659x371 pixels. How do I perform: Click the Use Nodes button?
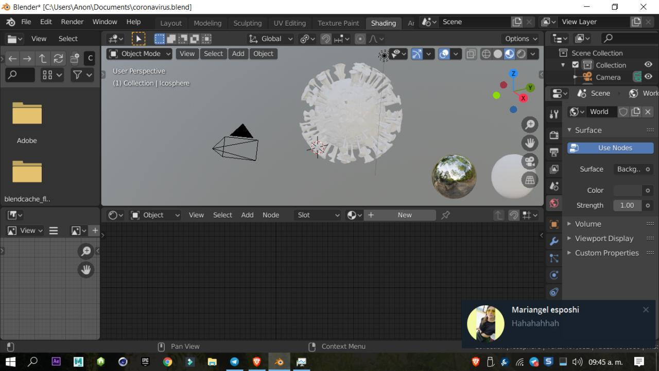click(610, 148)
